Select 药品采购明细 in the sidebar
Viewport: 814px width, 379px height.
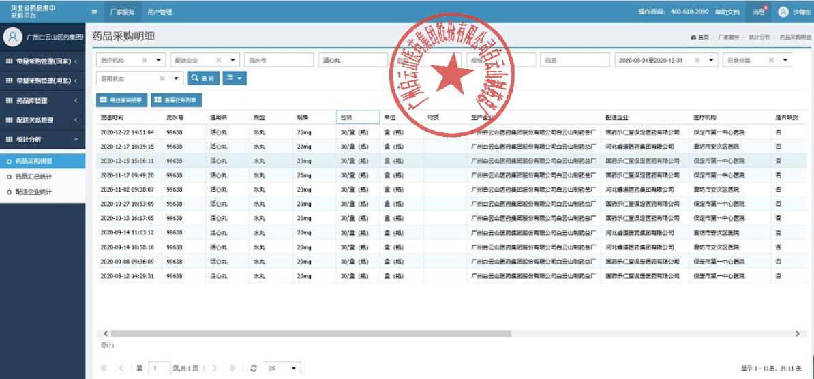pos(42,161)
